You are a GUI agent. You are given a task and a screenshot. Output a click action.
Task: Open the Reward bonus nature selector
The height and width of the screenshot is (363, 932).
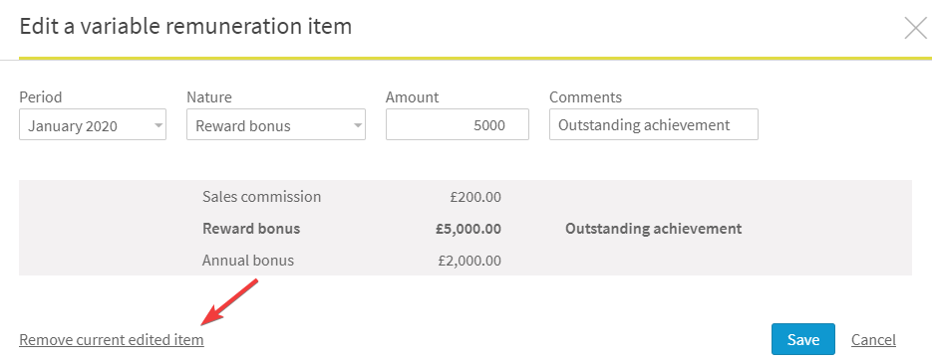pyautogui.click(x=276, y=124)
